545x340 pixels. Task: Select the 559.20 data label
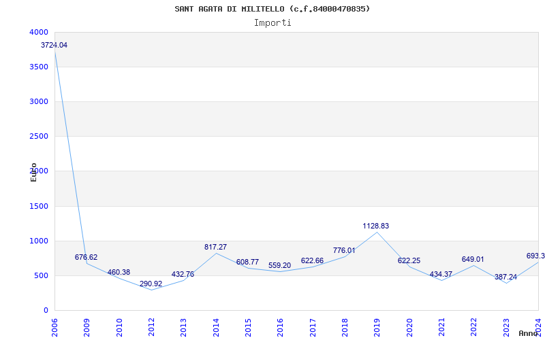[x=279, y=265]
